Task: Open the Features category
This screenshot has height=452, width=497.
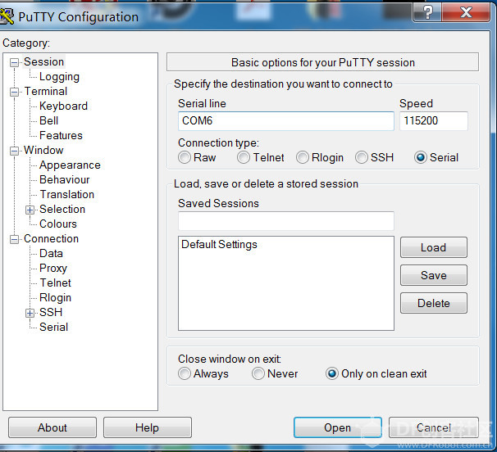Action: [61, 135]
